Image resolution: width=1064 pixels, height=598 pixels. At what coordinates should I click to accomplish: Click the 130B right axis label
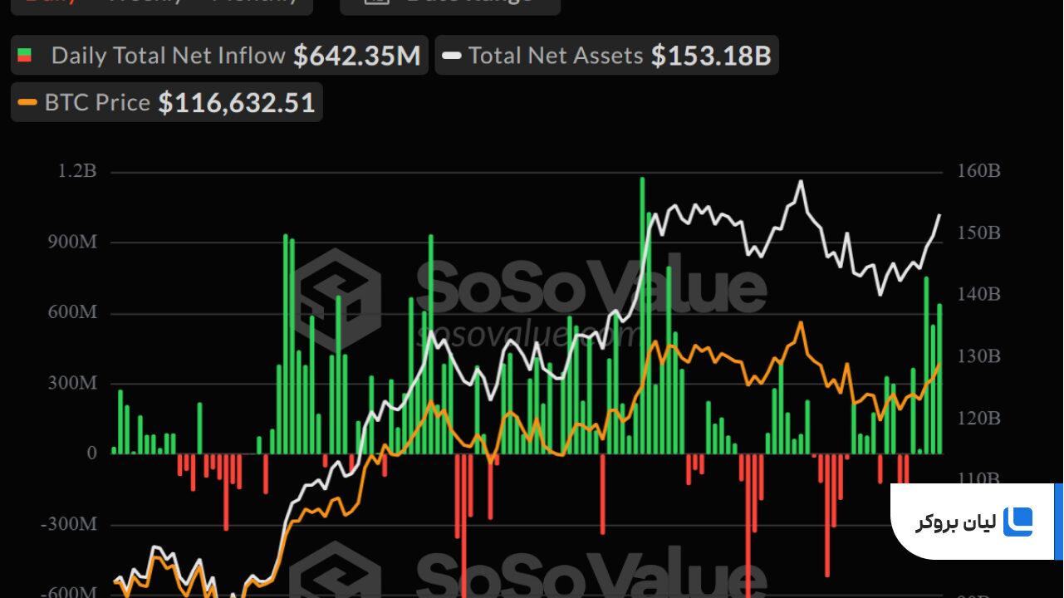click(978, 356)
